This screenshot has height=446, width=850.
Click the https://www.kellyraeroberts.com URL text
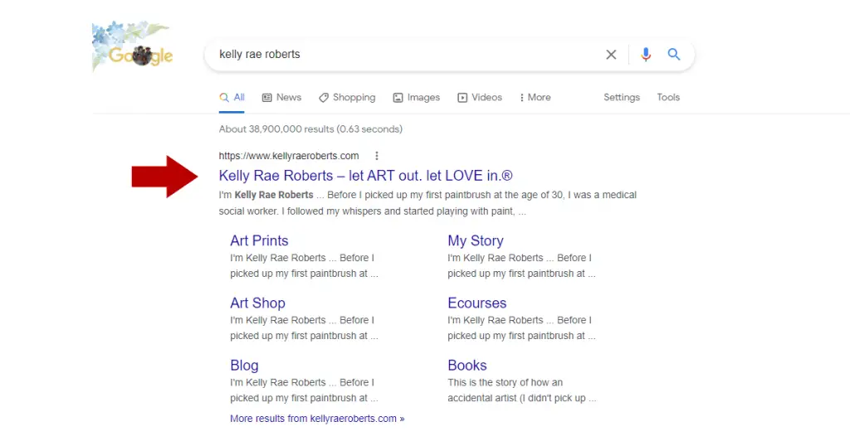click(289, 156)
